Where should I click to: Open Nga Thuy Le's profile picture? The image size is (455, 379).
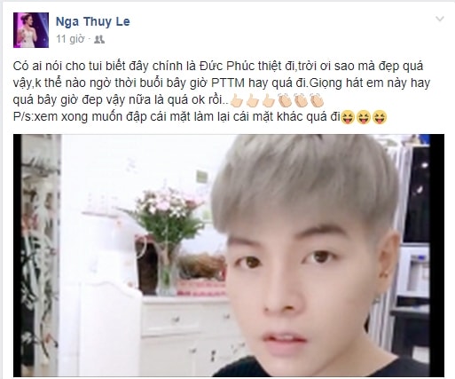point(31,30)
